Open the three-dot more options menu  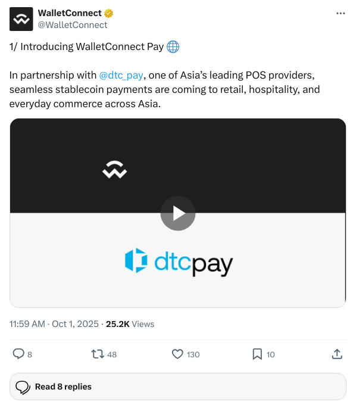(341, 14)
